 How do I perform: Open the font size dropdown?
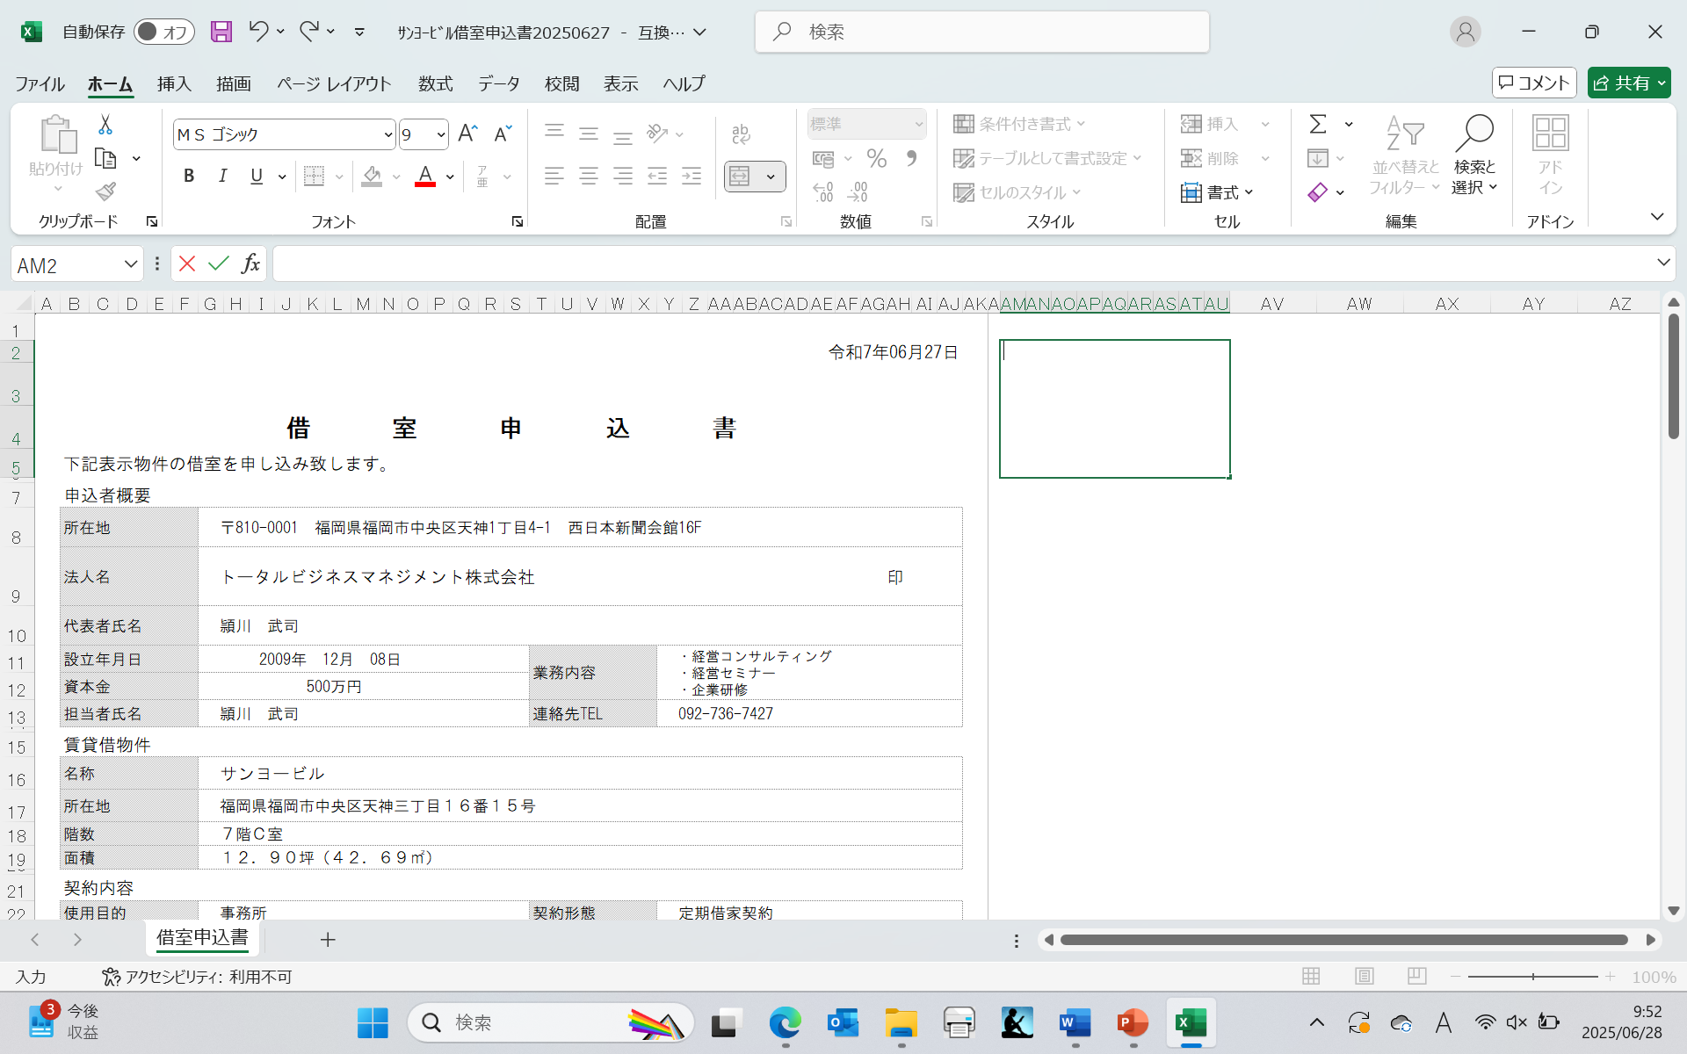[x=440, y=134]
